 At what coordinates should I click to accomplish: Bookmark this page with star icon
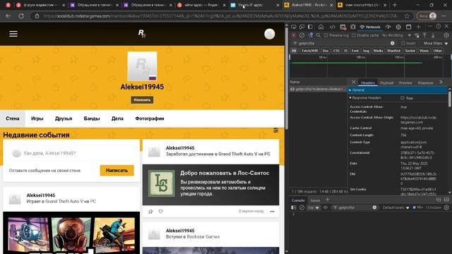pyautogui.click(x=407, y=16)
